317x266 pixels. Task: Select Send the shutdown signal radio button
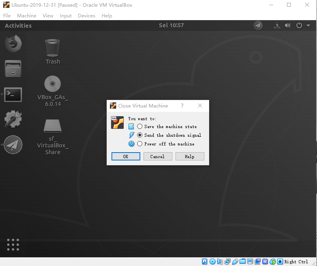[x=140, y=135]
